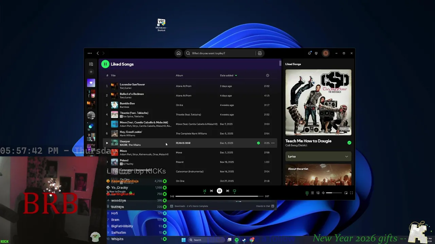The height and width of the screenshot is (244, 435).
Task: Select Ballad of a Badman track
Action: 132,94
